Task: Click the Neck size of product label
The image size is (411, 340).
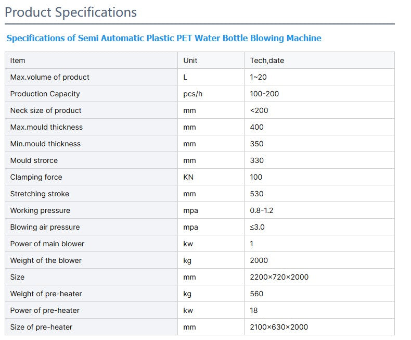Action: coord(46,110)
